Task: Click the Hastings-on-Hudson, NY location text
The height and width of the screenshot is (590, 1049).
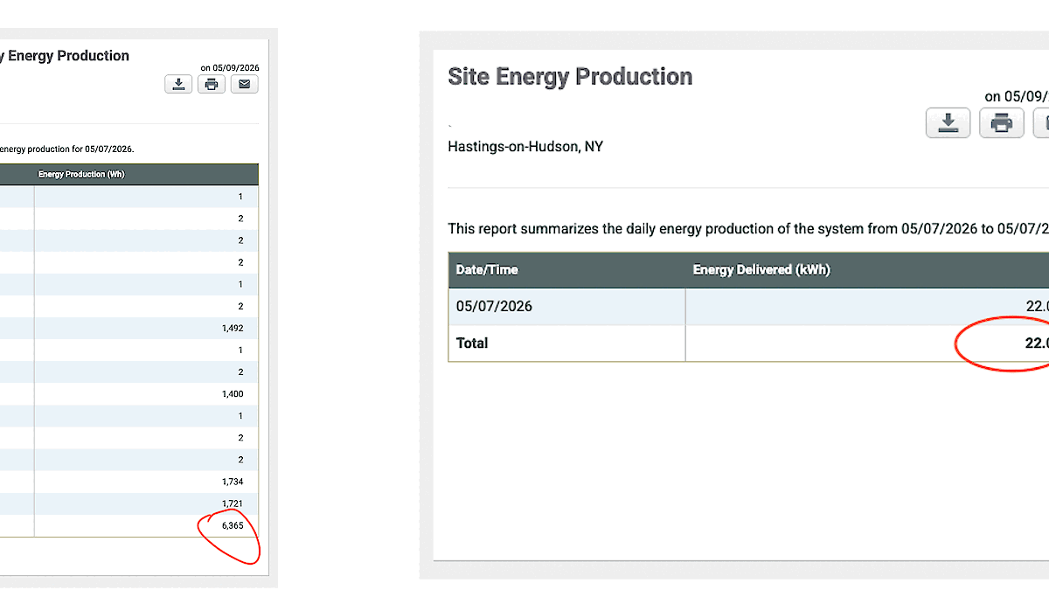Action: [525, 147]
